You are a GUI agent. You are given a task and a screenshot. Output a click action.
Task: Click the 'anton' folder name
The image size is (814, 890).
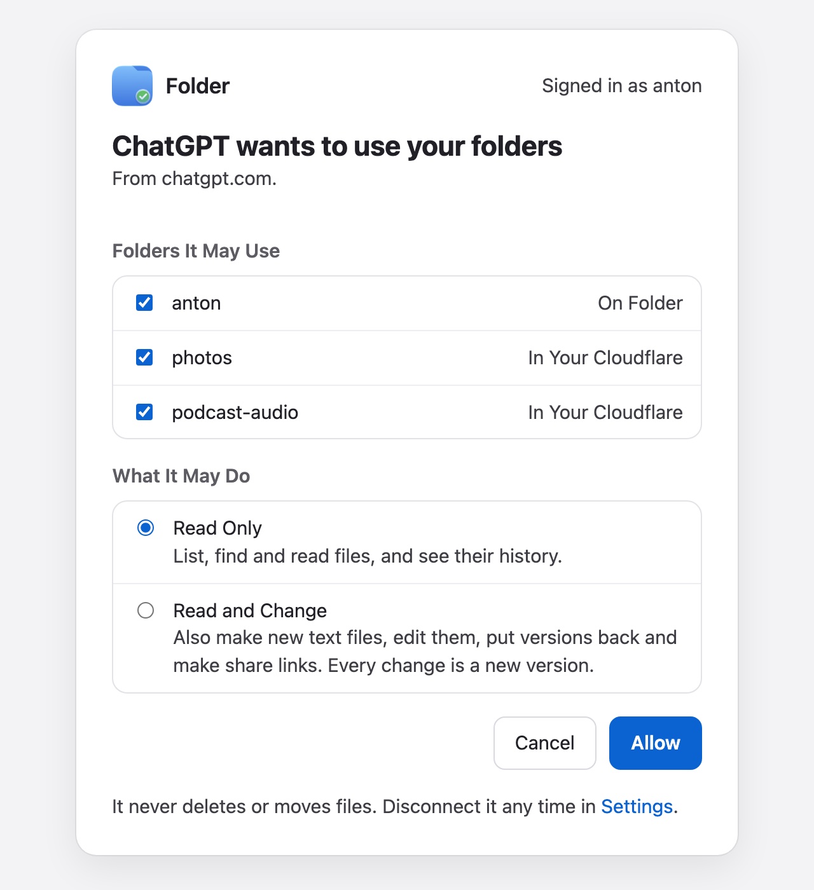pyautogui.click(x=197, y=303)
